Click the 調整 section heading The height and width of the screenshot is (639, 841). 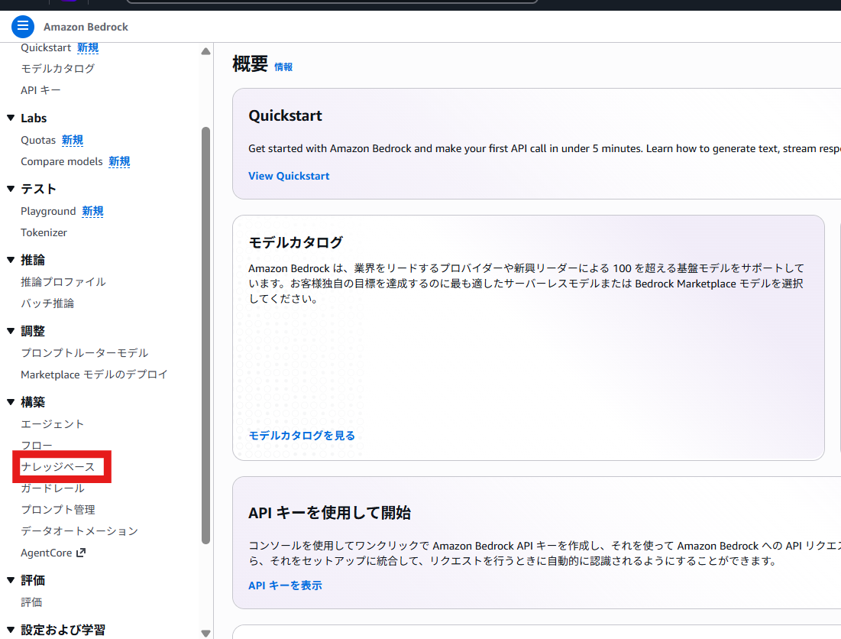coord(33,331)
